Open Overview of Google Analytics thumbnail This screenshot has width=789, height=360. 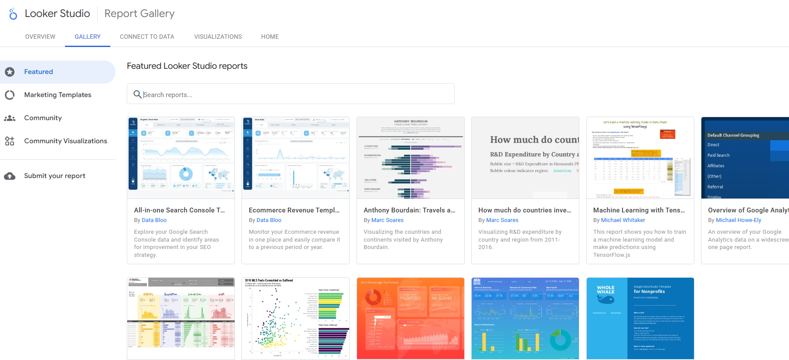[x=745, y=158]
